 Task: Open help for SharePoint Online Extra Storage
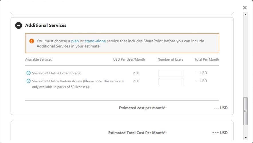click(x=28, y=73)
